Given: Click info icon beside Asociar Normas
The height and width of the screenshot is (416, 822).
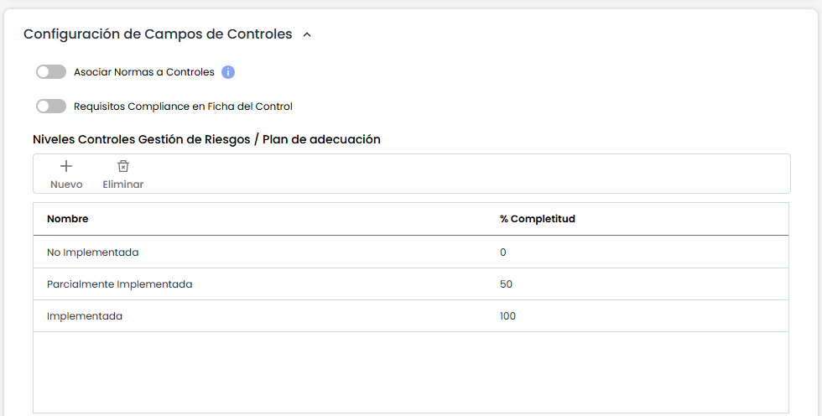Looking at the screenshot, I should (x=228, y=72).
